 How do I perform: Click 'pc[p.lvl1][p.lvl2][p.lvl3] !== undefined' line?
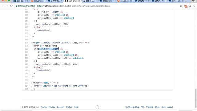pos(60,58)
